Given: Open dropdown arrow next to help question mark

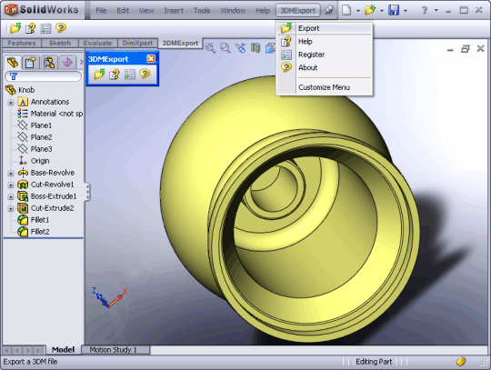Looking at the screenshot, I should coord(436,10).
